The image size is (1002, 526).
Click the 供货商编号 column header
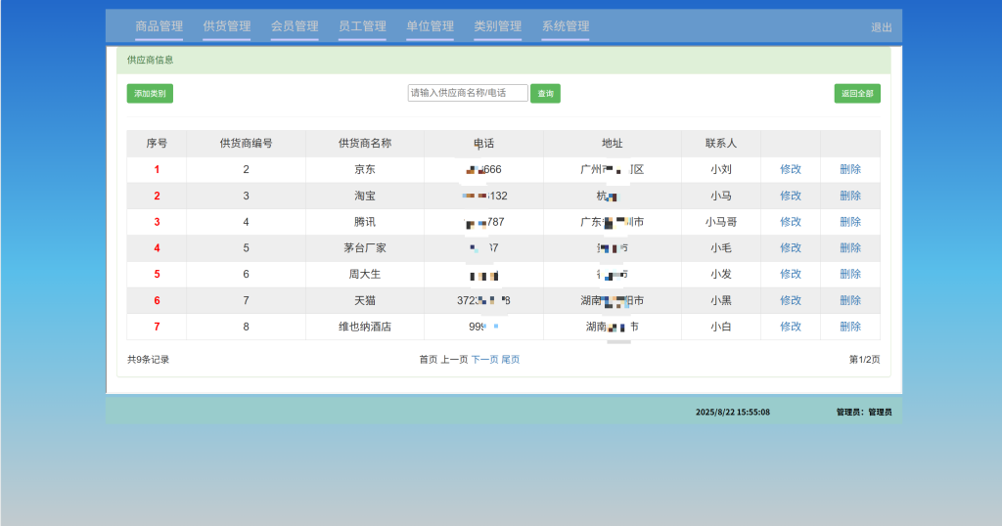(246, 143)
